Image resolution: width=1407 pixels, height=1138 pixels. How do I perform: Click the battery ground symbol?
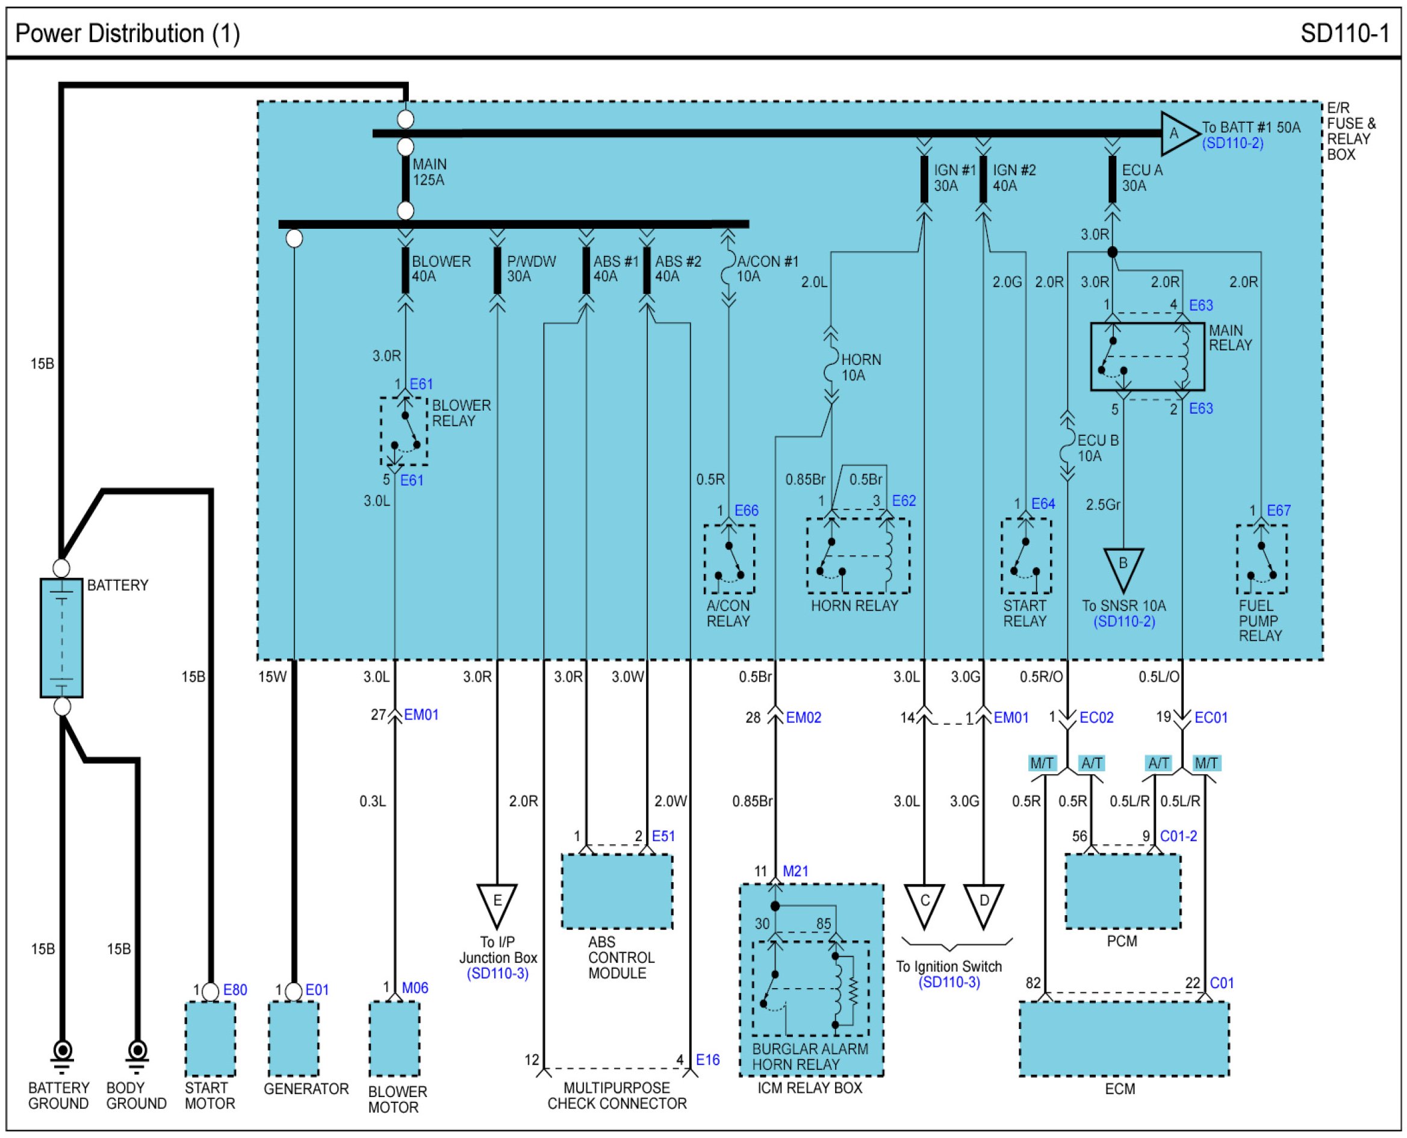[61, 1054]
